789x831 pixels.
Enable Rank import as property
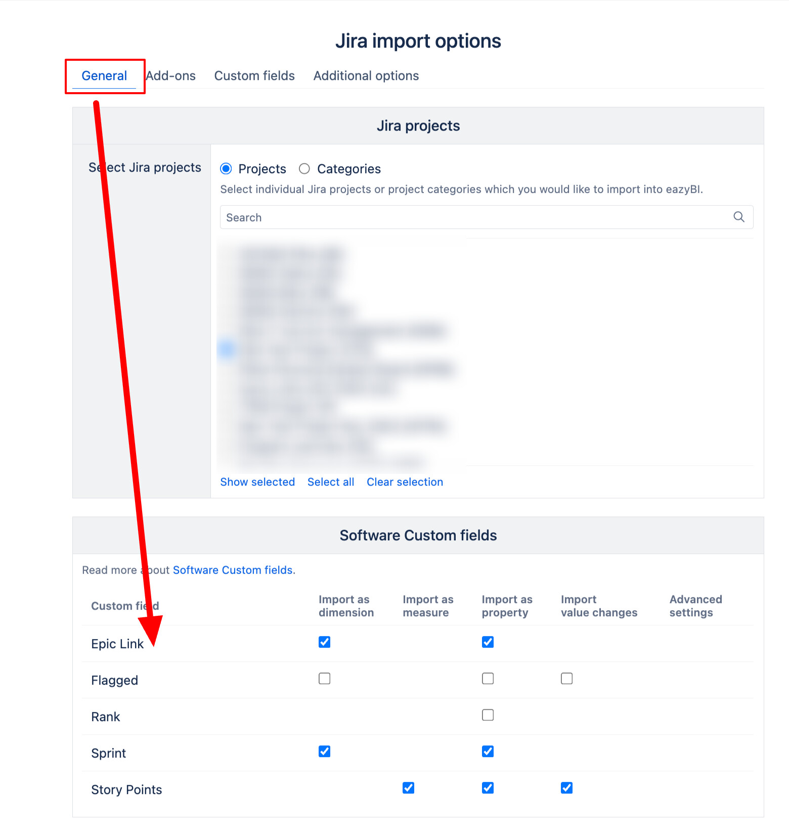pyautogui.click(x=488, y=715)
